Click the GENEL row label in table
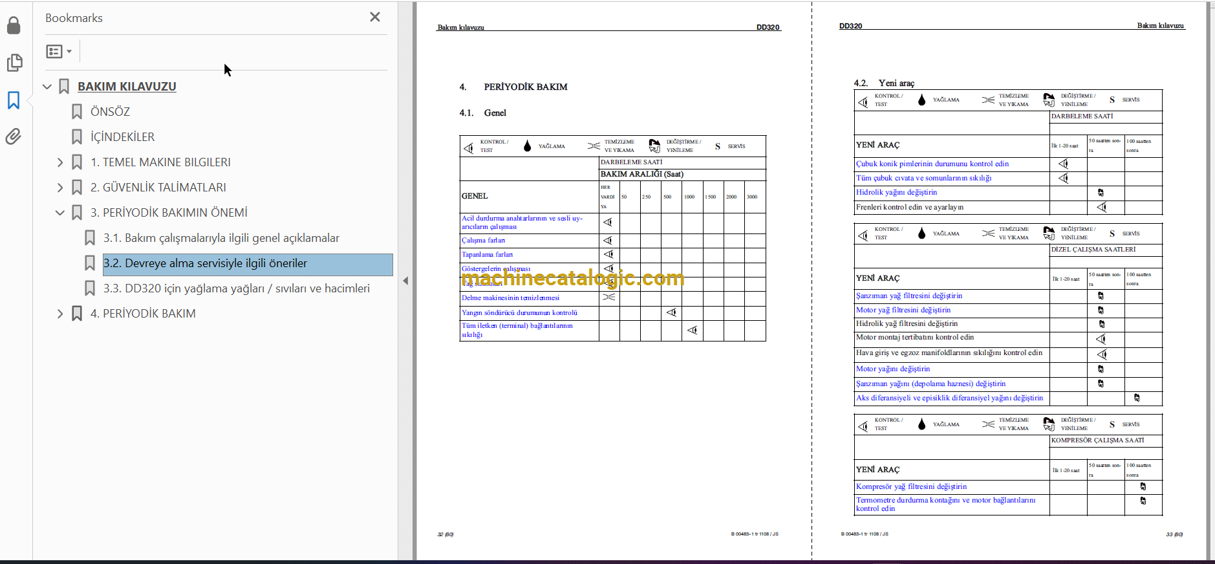The width and height of the screenshot is (1215, 564). pos(475,196)
